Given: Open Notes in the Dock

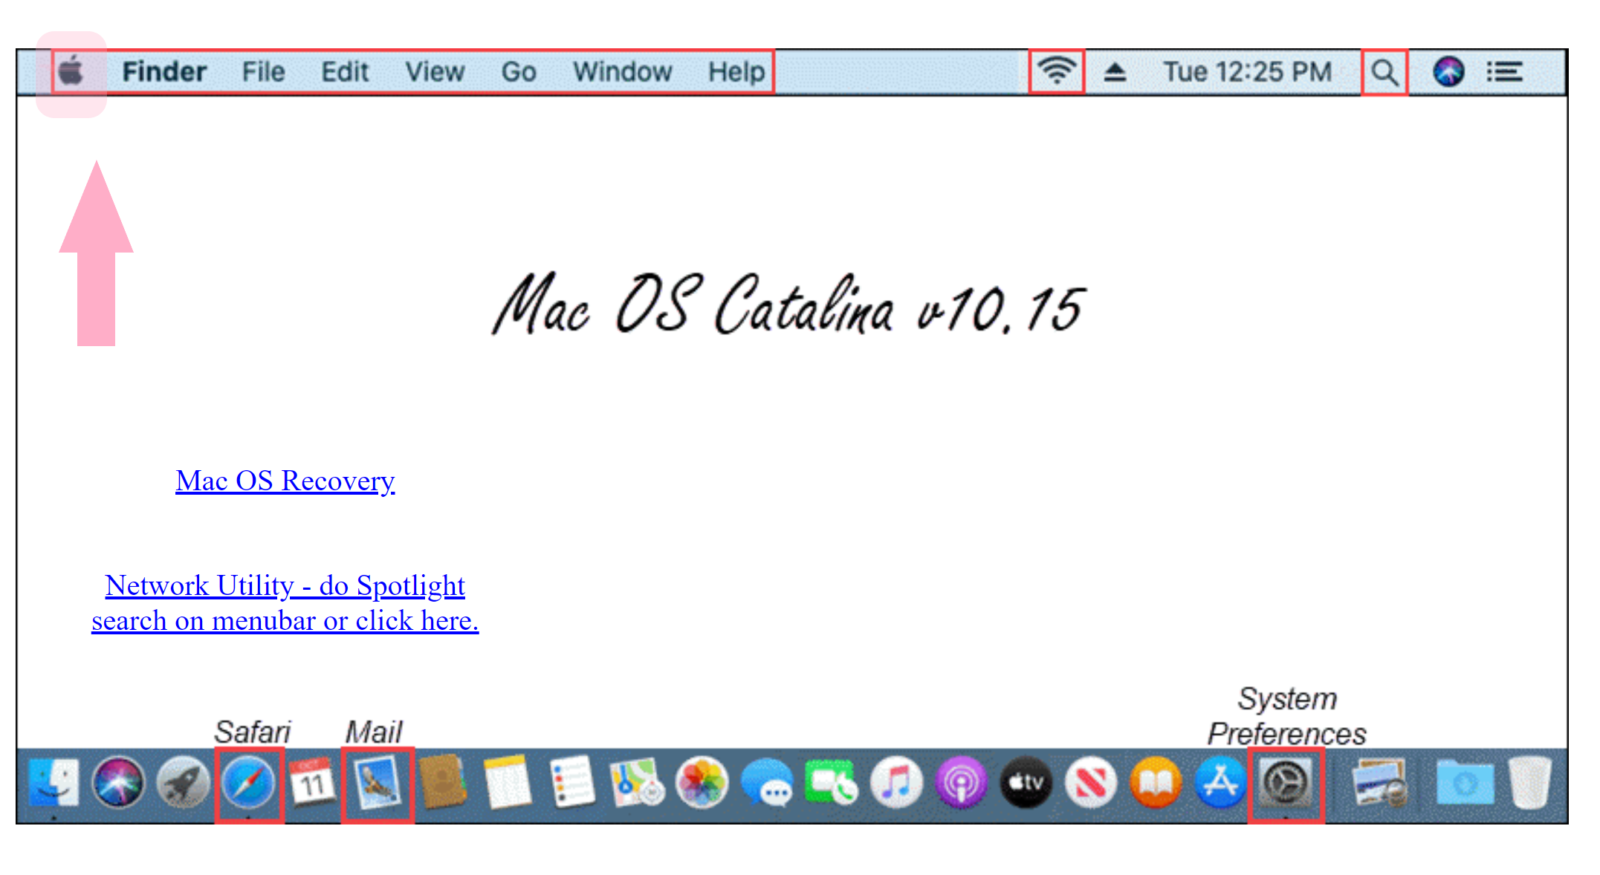Looking at the screenshot, I should coord(508,783).
